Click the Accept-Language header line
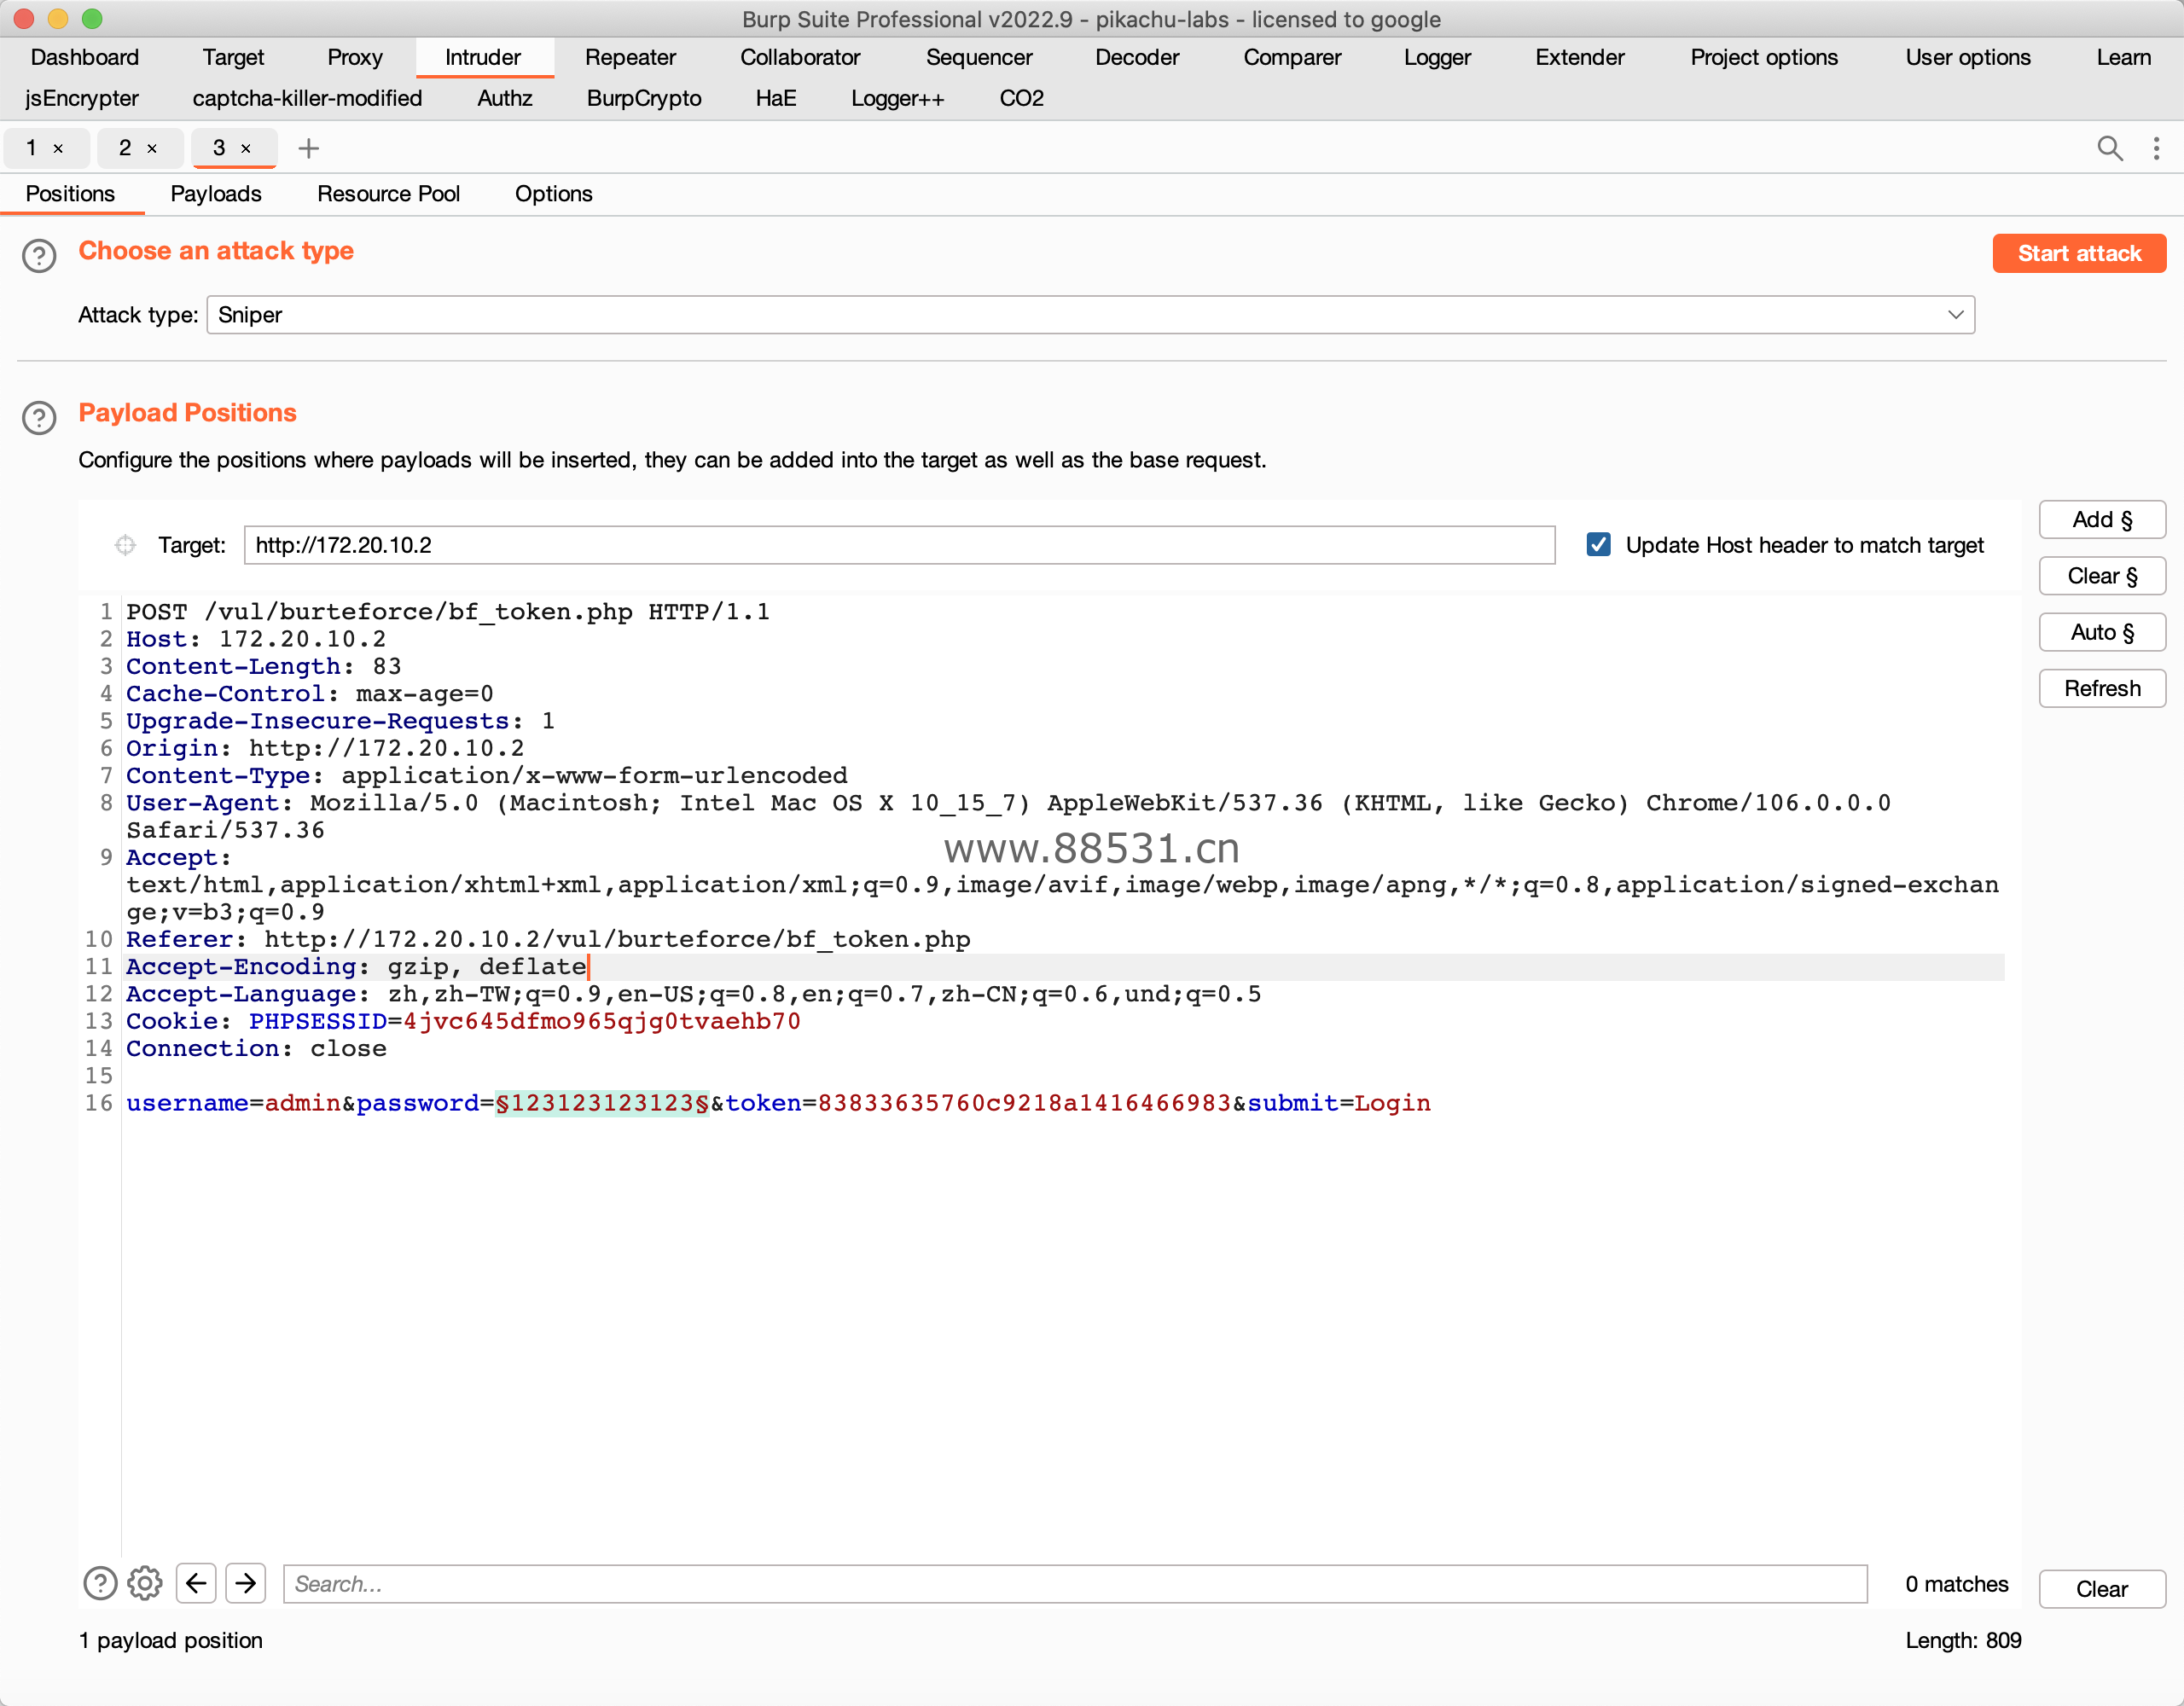 point(693,994)
